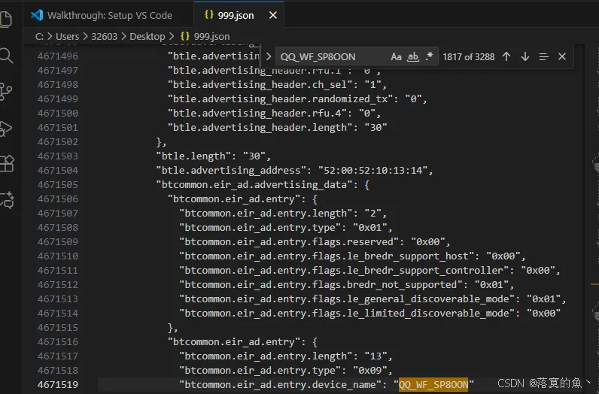Click the key ending in flags.bredr_not_supported
This screenshot has height=394, width=599.
tap(321, 285)
